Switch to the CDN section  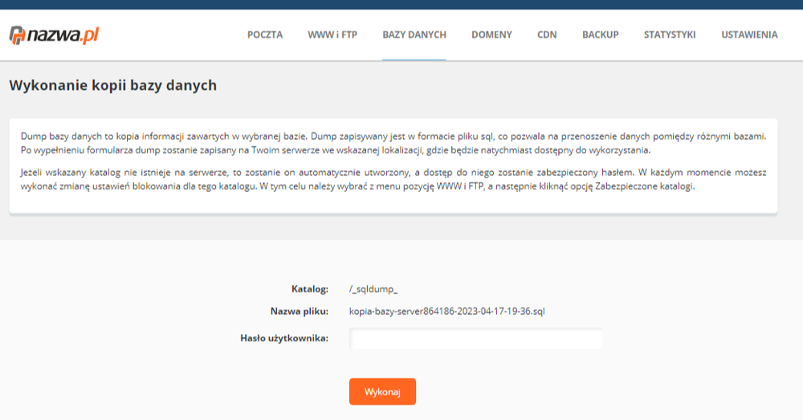(547, 35)
